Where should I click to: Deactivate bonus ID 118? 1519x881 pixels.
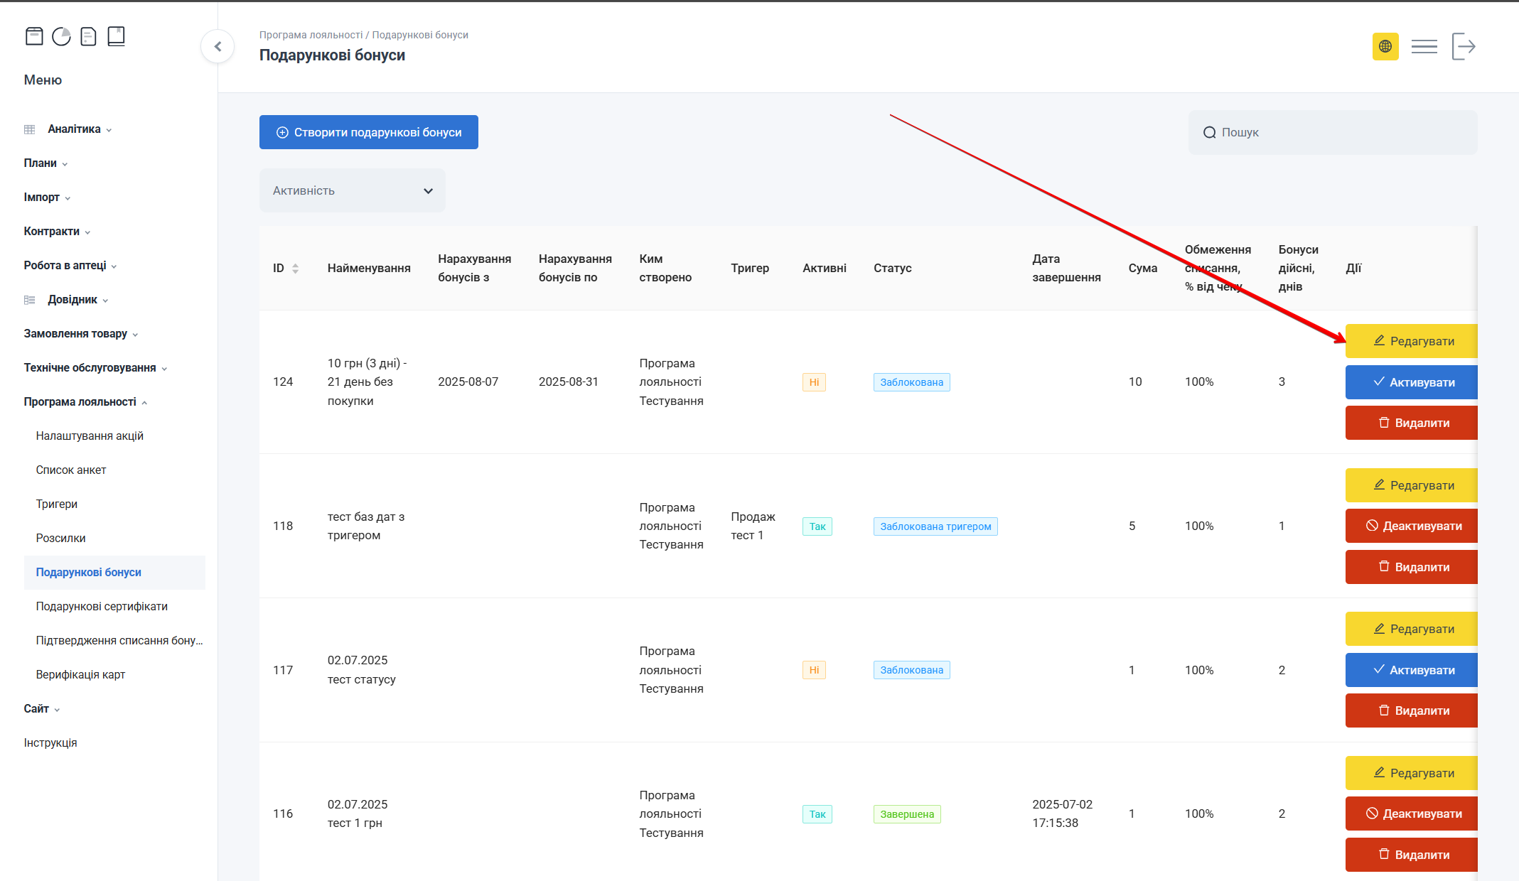click(1412, 526)
